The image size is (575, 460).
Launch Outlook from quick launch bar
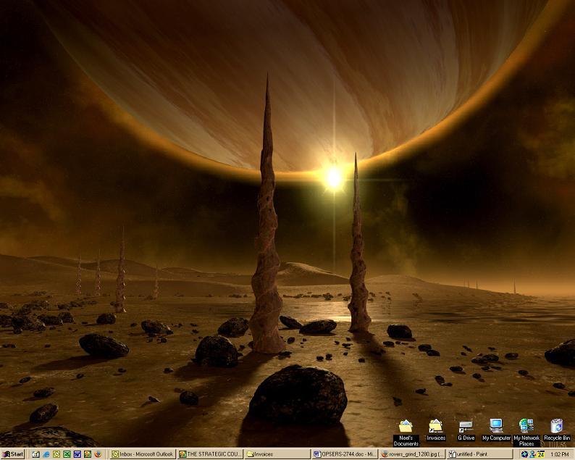point(56,454)
